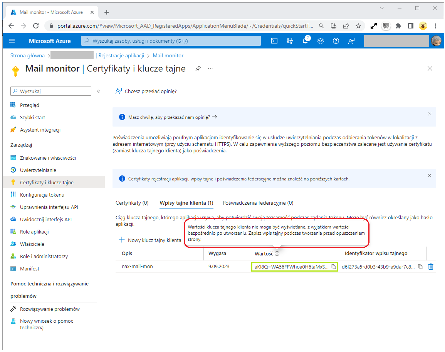Click Chcesz przesłać opinię? button

pos(146,91)
